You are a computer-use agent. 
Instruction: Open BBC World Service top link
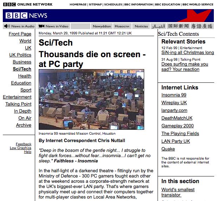[198, 5]
